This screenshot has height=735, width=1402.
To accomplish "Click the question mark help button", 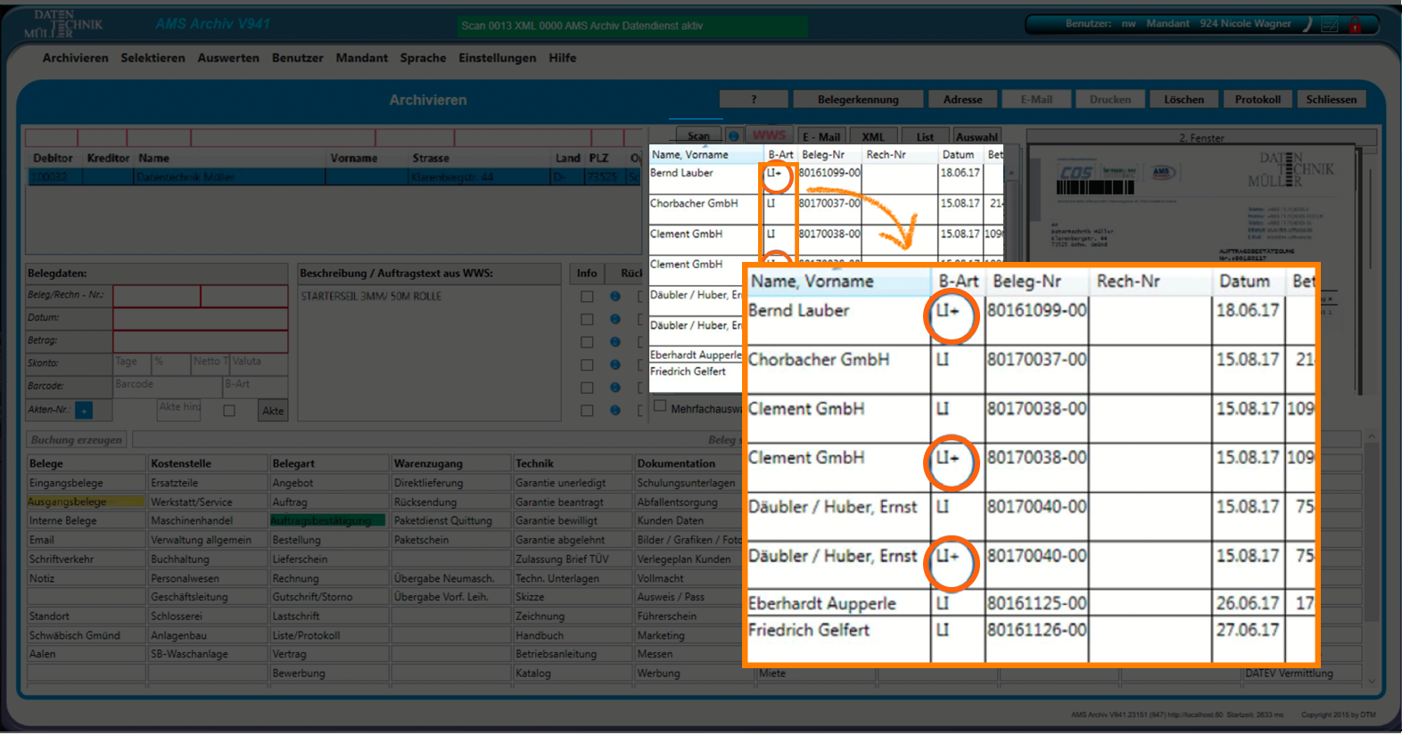I will 753,100.
